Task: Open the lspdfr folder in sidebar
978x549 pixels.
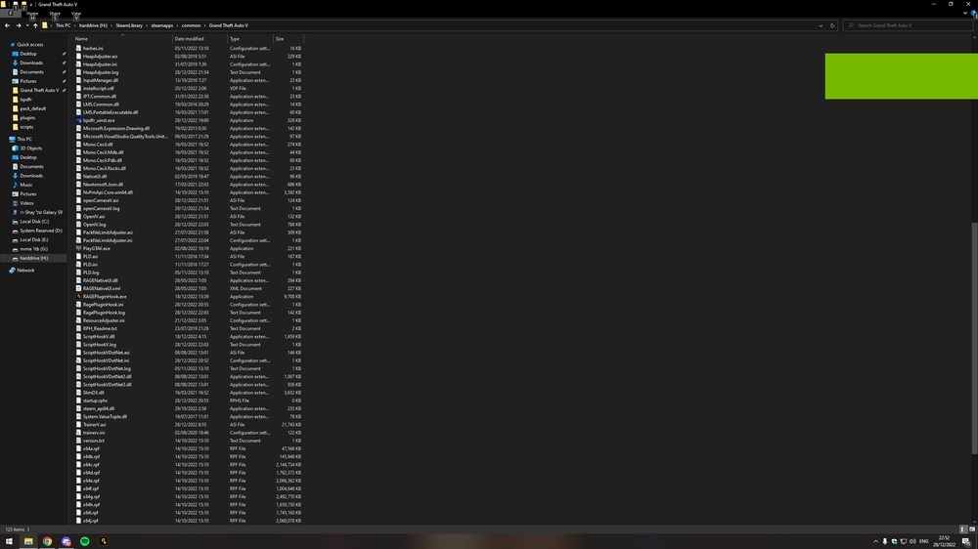Action: (x=25, y=100)
